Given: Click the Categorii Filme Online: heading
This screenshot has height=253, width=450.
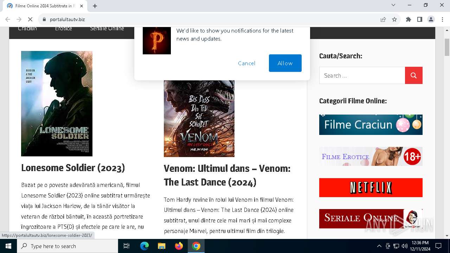Looking at the screenshot, I should [x=353, y=101].
